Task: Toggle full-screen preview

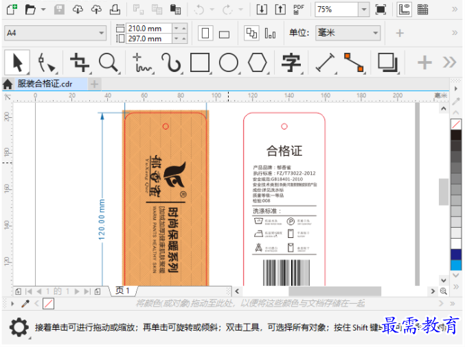Action: [381, 10]
